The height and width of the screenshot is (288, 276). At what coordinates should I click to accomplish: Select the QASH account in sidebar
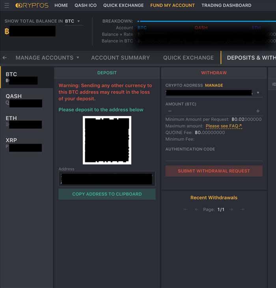pyautogui.click(x=27, y=100)
